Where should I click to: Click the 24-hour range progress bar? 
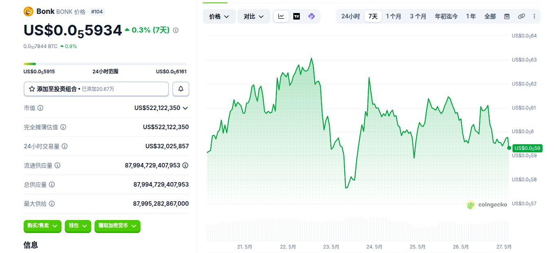pyautogui.click(x=105, y=64)
